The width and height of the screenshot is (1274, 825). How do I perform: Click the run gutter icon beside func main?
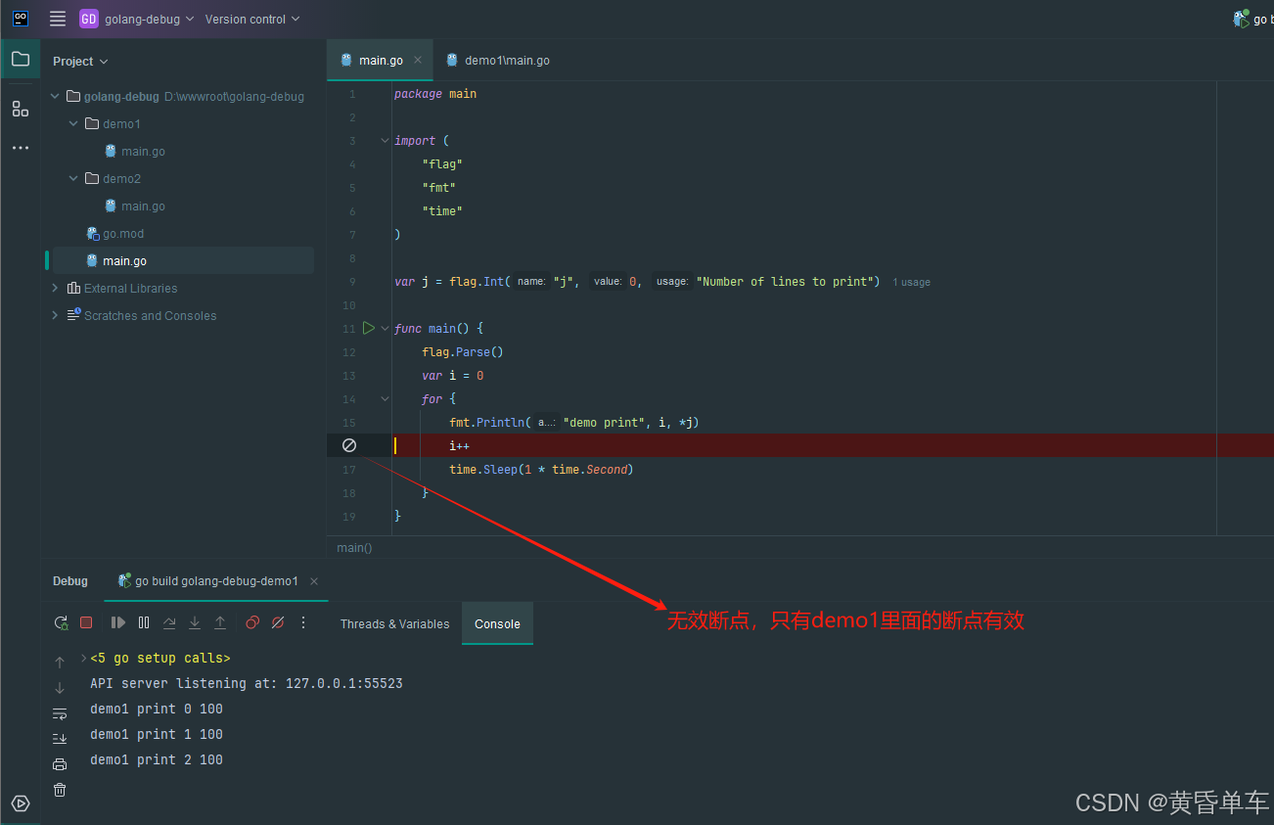369,328
